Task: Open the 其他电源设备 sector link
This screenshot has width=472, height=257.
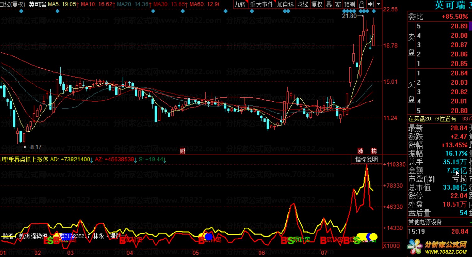Action: [425, 222]
